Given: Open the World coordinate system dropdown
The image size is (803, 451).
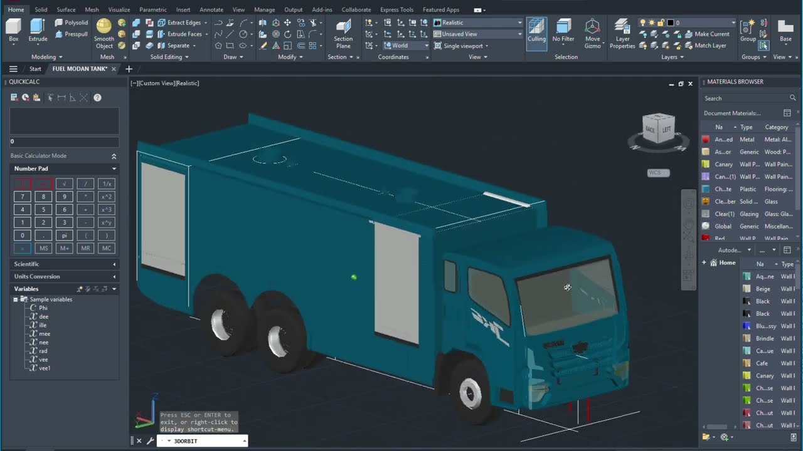Looking at the screenshot, I should coord(406,46).
